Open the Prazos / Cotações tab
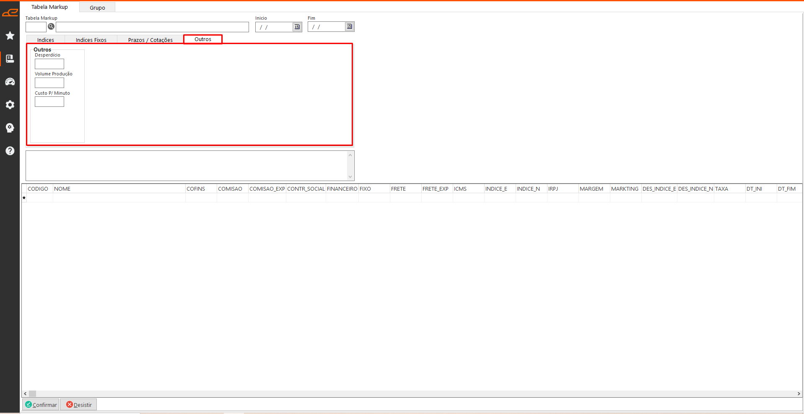 (150, 40)
